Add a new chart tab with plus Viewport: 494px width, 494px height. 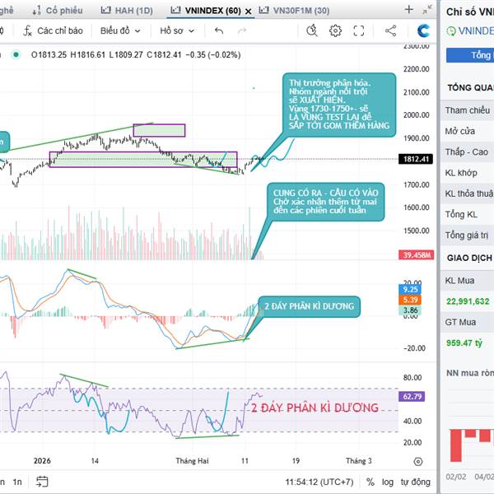click(x=408, y=9)
